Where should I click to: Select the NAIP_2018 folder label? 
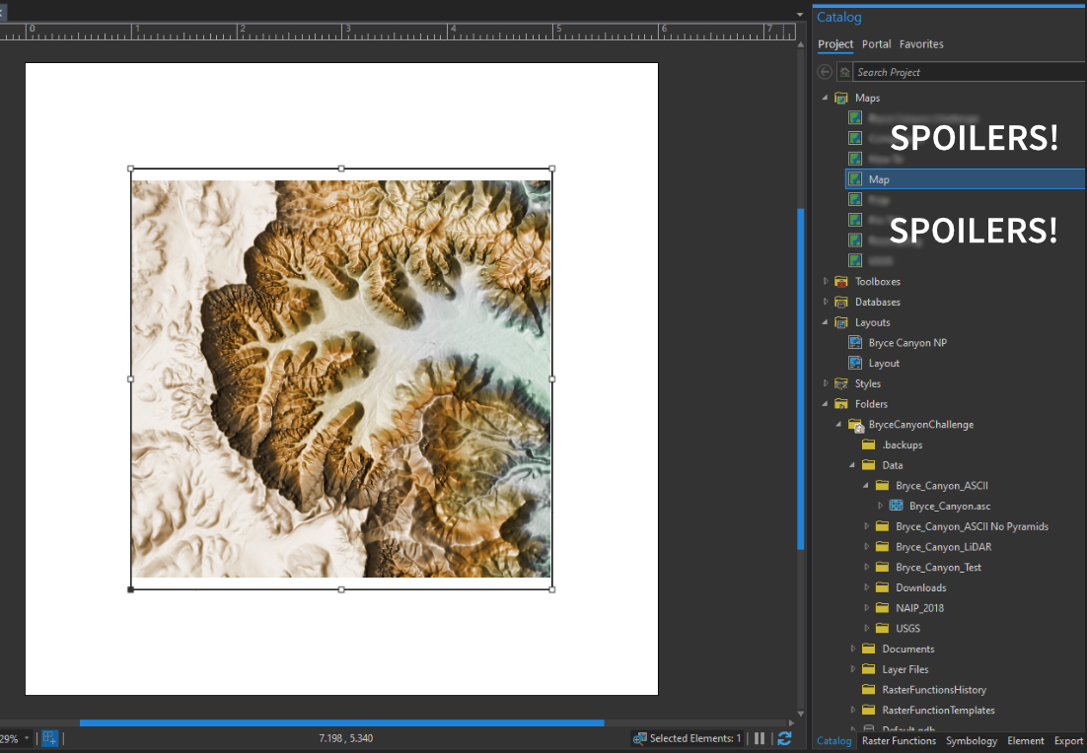919,608
